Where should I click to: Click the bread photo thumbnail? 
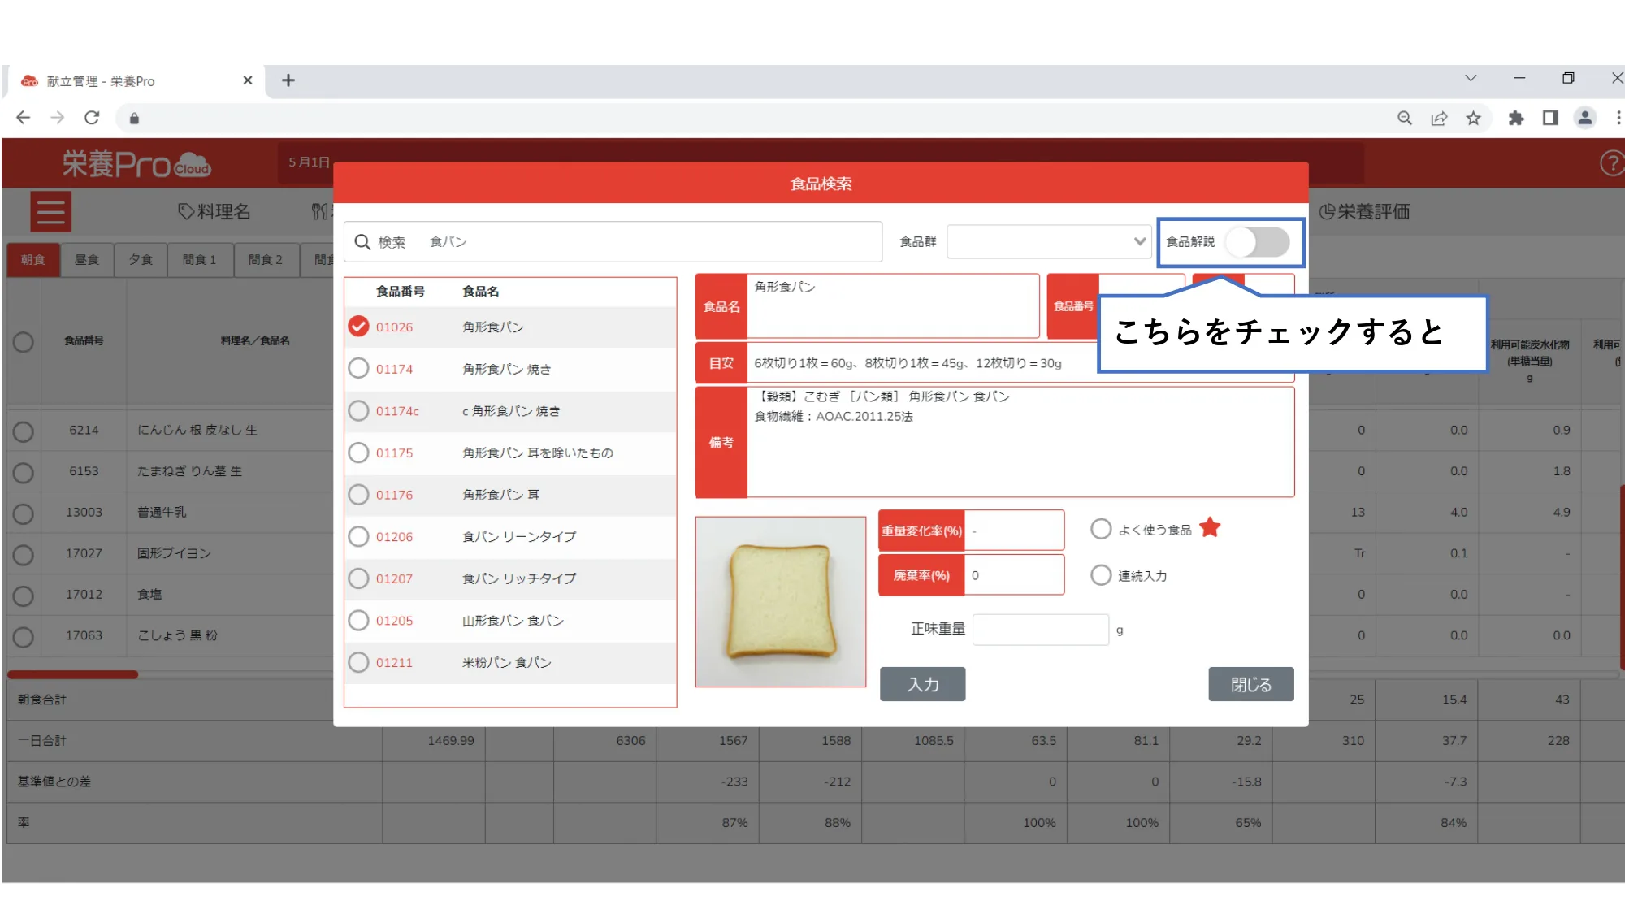pyautogui.click(x=781, y=602)
